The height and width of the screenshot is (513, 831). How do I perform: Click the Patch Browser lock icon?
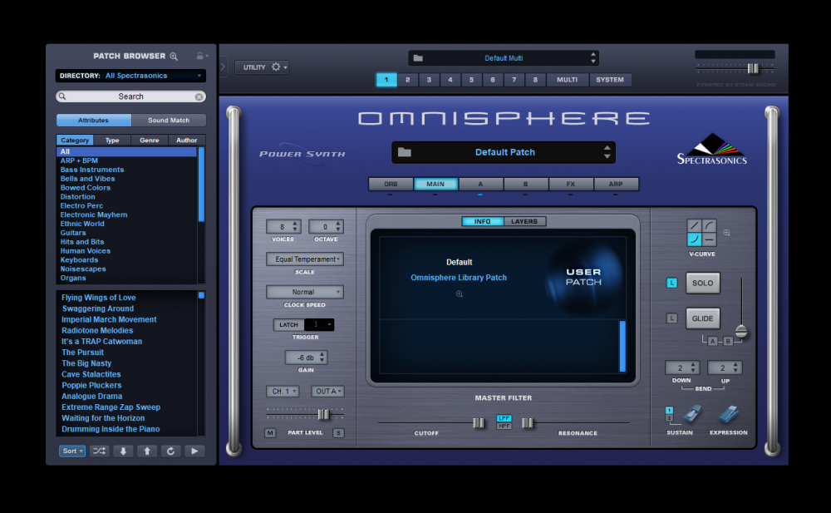click(199, 56)
